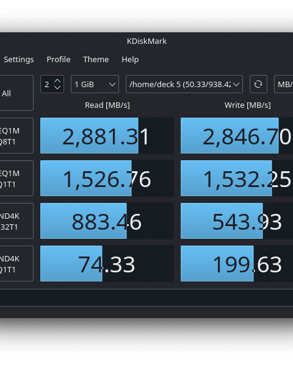
Task: Click the 2,846.70 write result
Action: click(x=237, y=136)
